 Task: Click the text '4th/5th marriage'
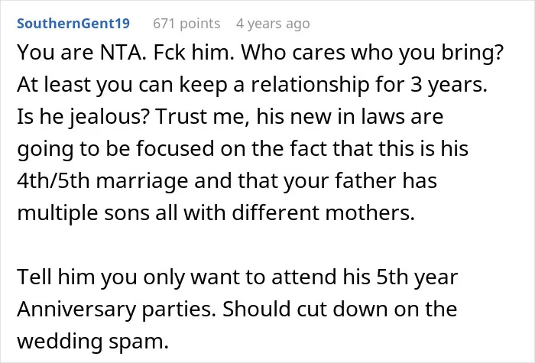tap(102, 181)
